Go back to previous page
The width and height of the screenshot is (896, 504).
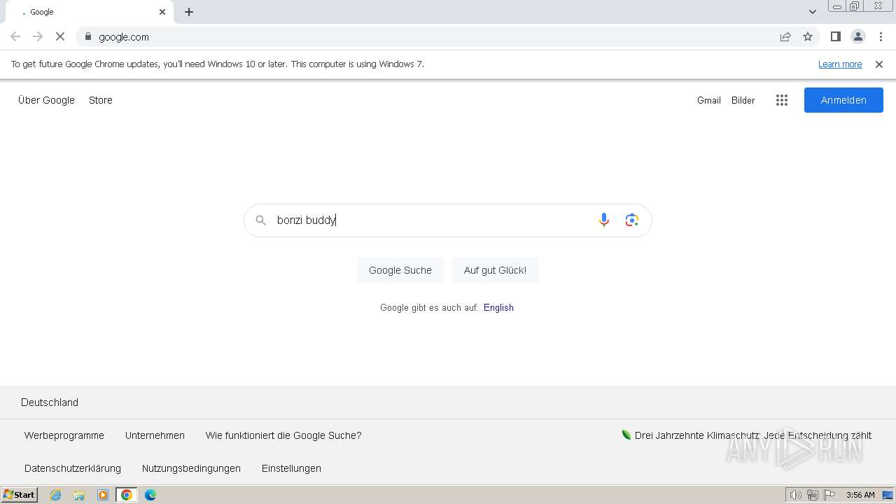click(15, 36)
